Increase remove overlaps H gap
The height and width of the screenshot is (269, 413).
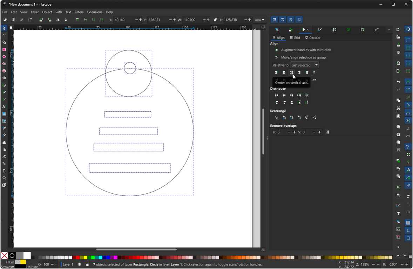294,132
